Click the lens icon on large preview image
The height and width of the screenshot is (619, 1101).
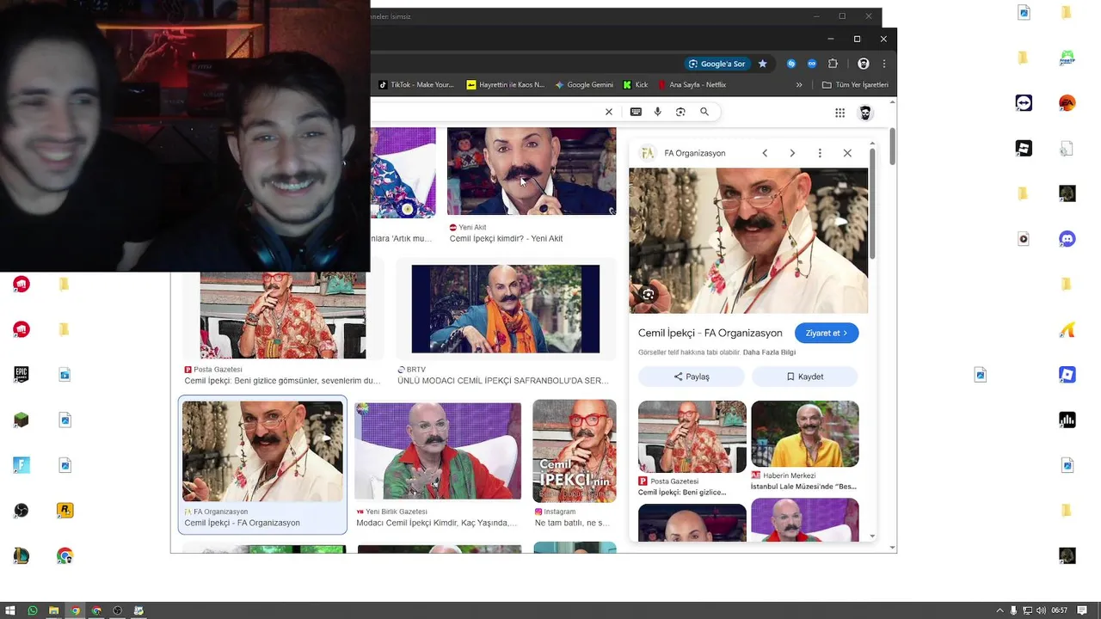(649, 294)
